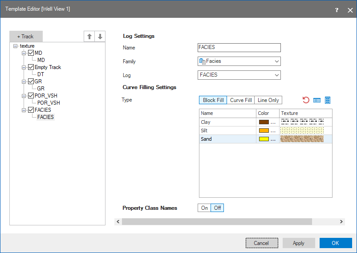Add a new track with + Track
Image resolution: width=357 pixels, height=253 pixels.
click(x=25, y=37)
